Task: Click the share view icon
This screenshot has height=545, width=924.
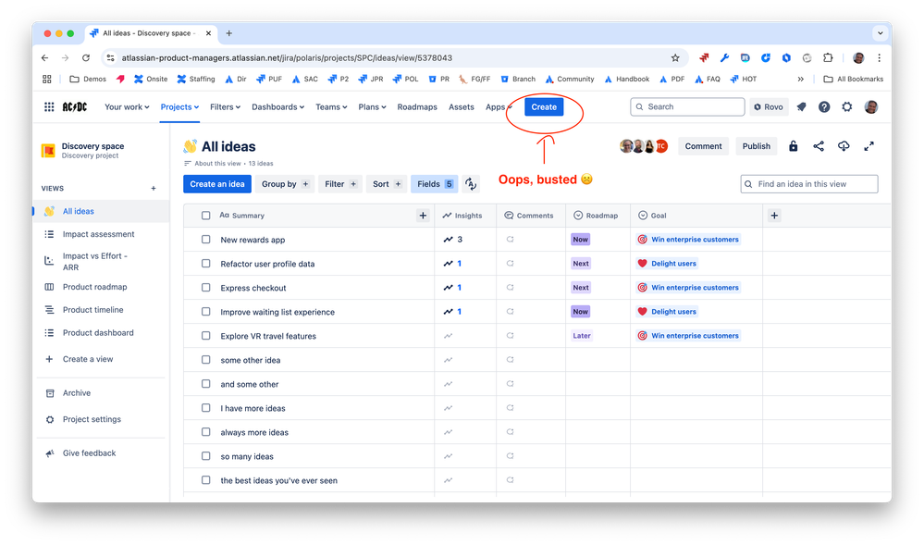Action: [819, 146]
